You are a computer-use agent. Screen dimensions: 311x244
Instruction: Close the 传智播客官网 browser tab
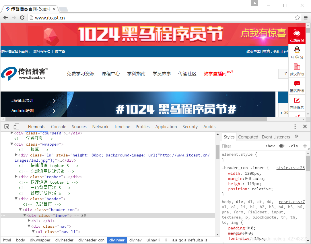[x=54, y=9]
